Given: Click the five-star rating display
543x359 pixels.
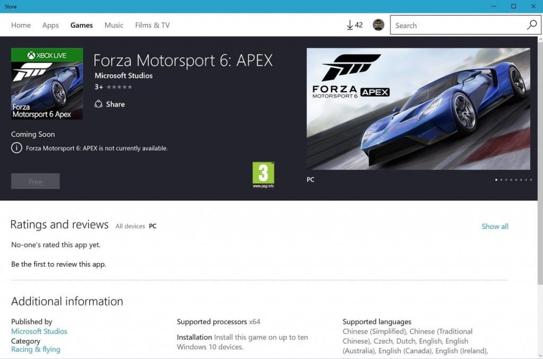Looking at the screenshot, I should tap(119, 87).
